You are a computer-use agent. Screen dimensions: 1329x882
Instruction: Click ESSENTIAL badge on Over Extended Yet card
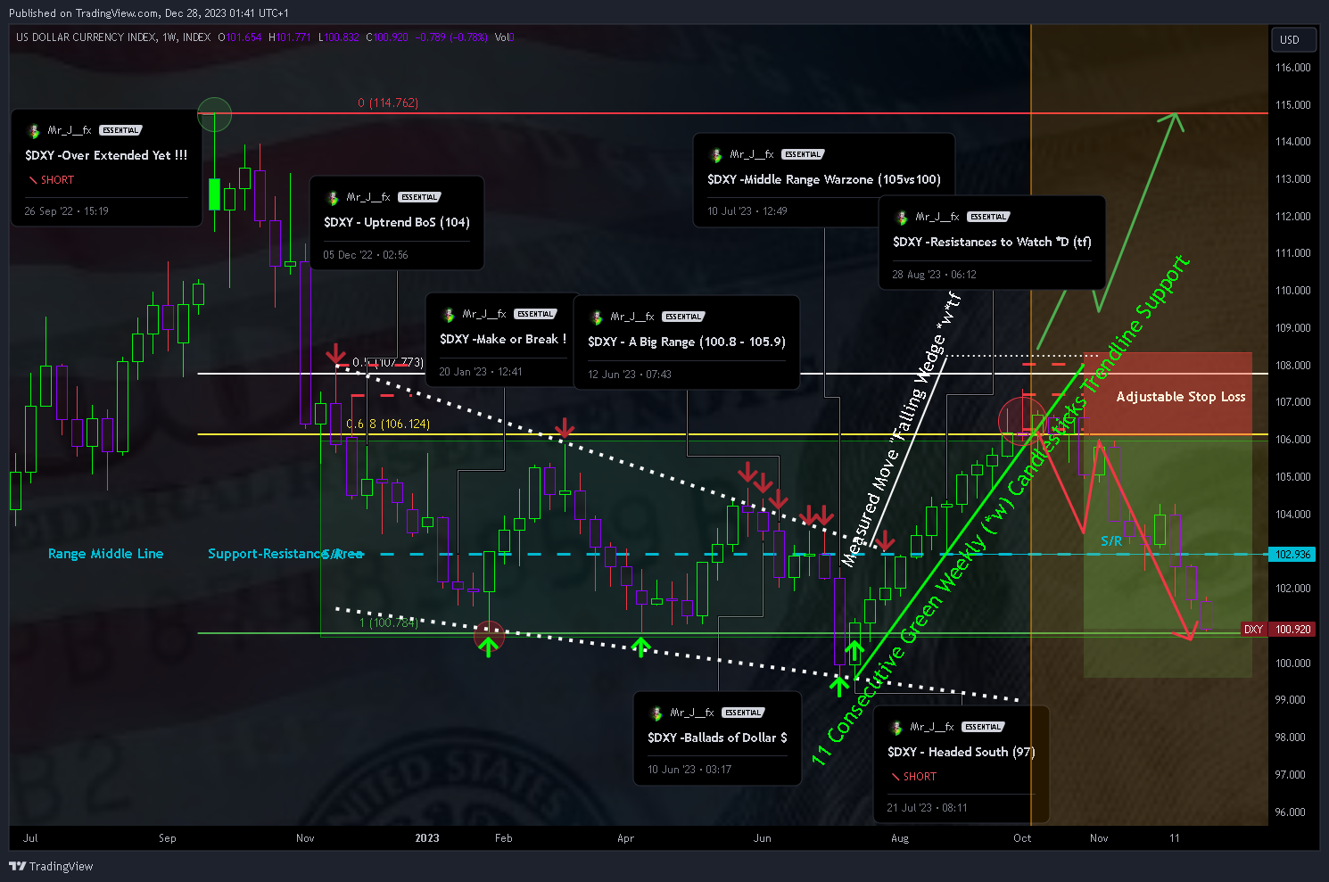tap(120, 130)
